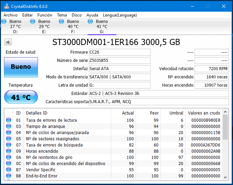Click status orb for attribute 05 sectores reasignados
Image resolution: width=233 pixels, height=185 pixels.
[9, 139]
